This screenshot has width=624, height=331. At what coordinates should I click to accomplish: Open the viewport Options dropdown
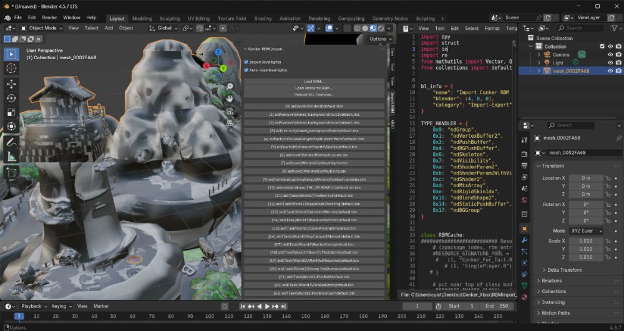coord(381,39)
